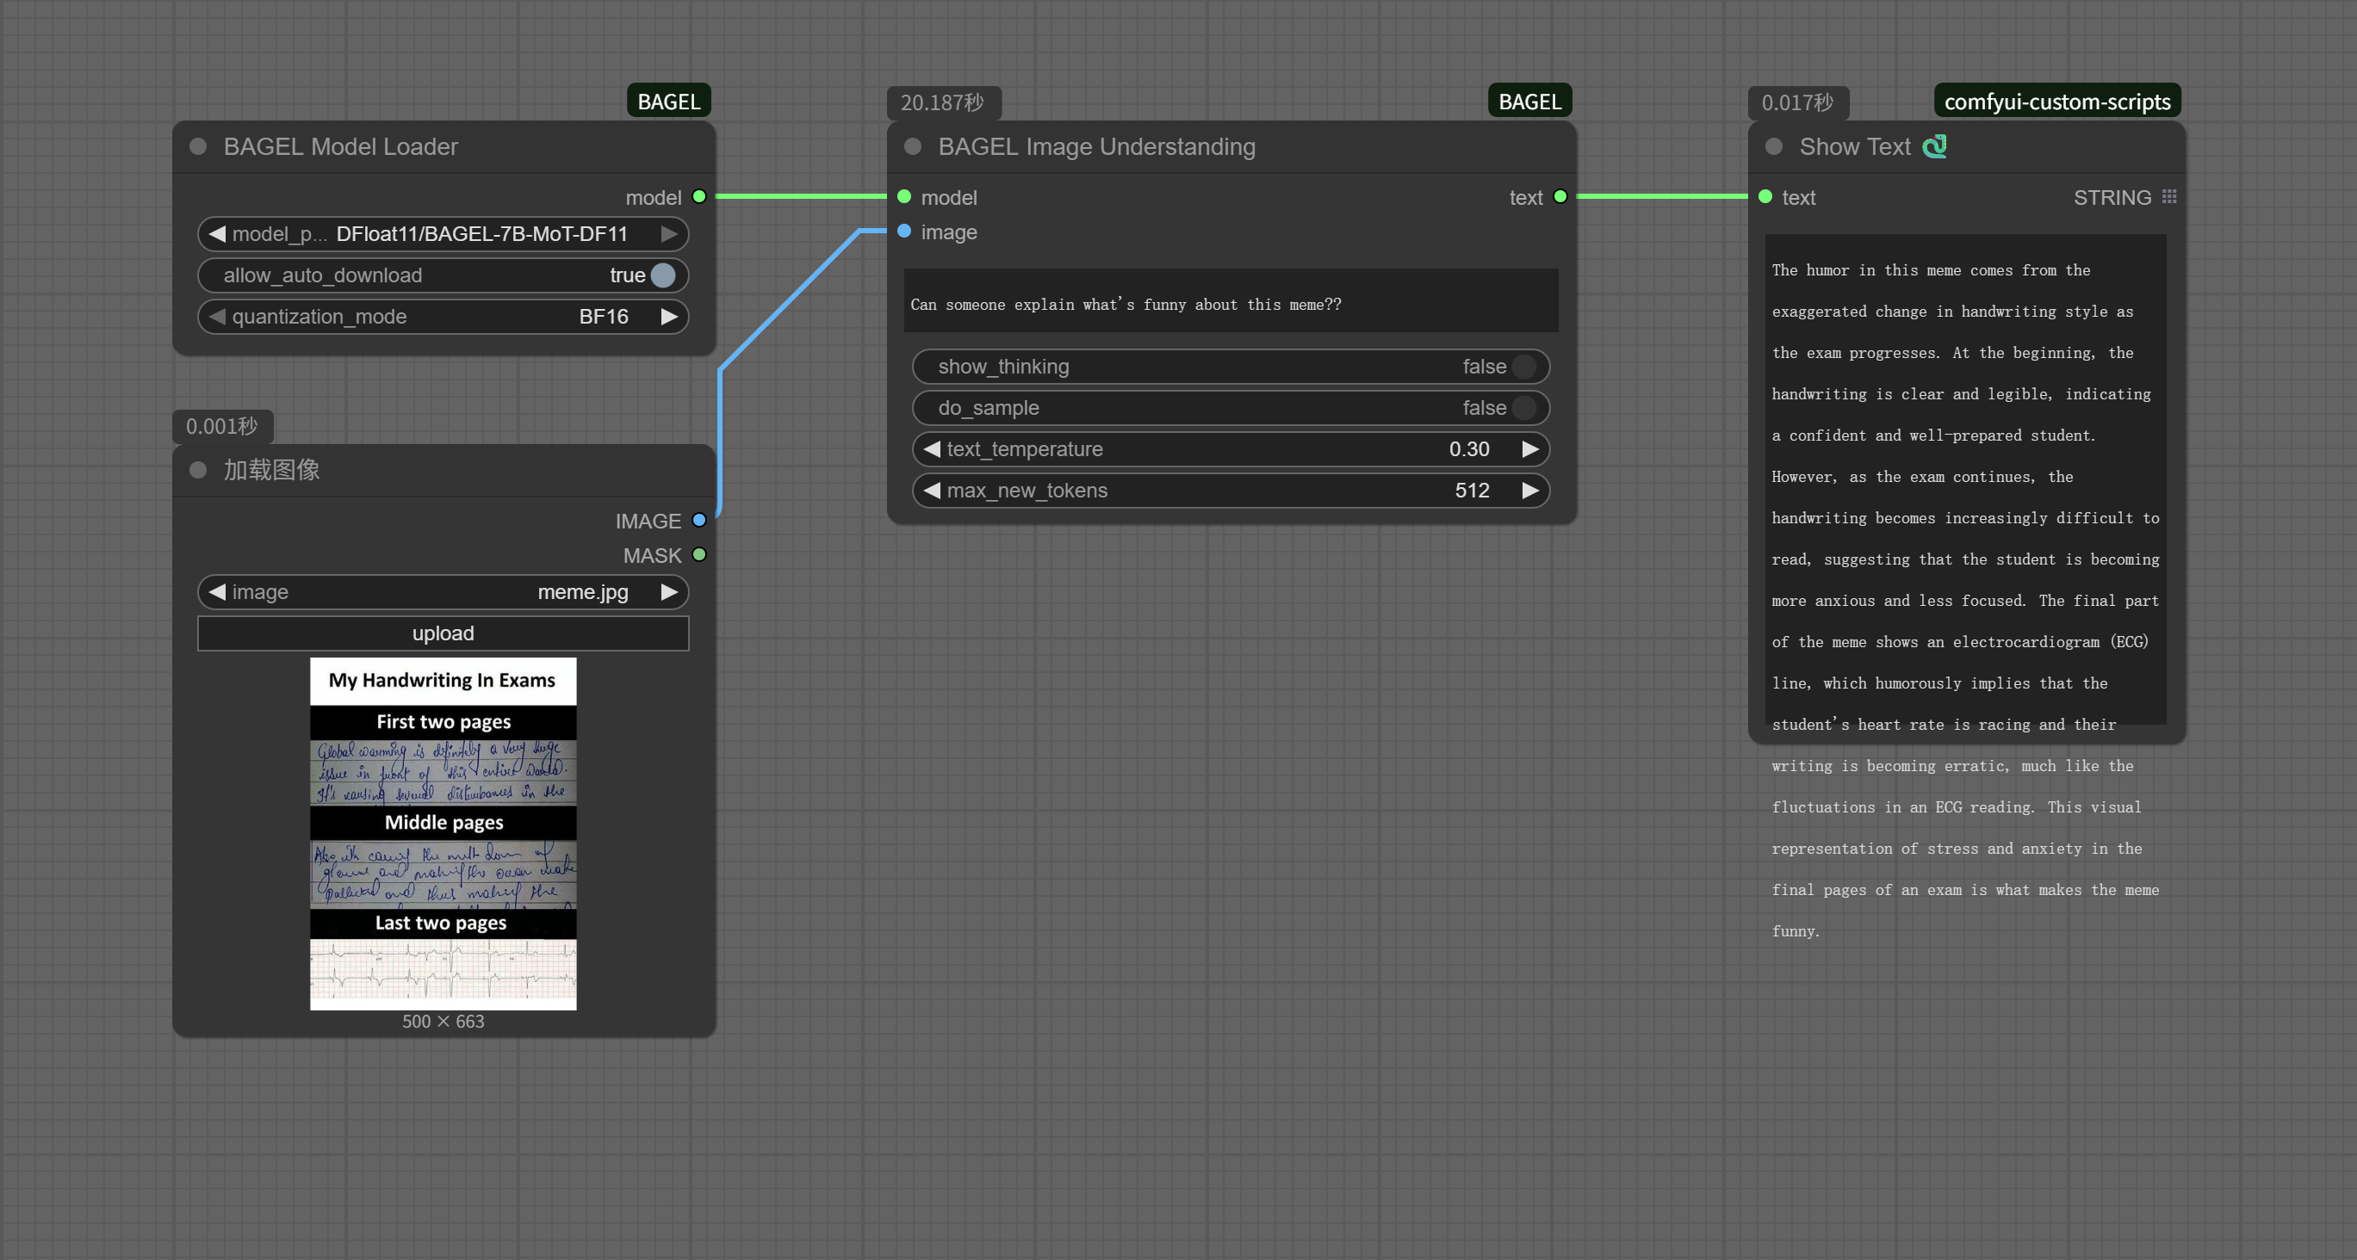The height and width of the screenshot is (1260, 2357).
Task: Select next quantization_mode with right arrow
Action: click(670, 317)
